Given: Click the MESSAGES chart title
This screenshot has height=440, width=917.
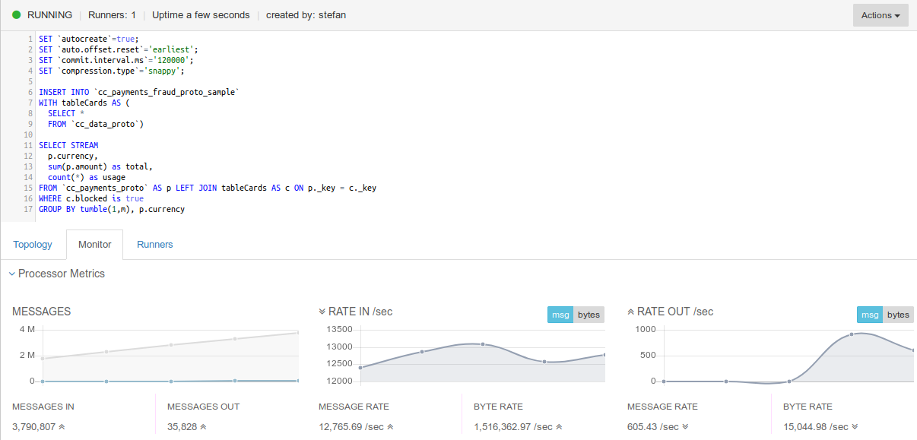Looking at the screenshot, I should pos(42,312).
